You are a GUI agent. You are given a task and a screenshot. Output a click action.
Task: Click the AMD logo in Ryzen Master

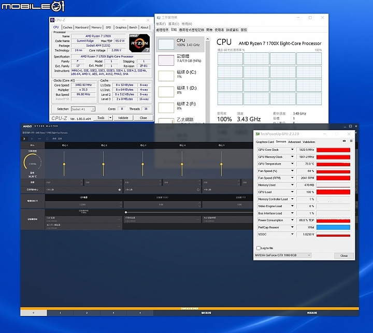(27, 126)
